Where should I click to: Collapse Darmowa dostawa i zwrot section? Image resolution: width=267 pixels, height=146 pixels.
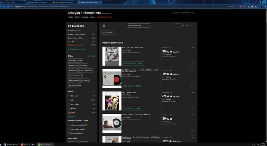click(94, 121)
